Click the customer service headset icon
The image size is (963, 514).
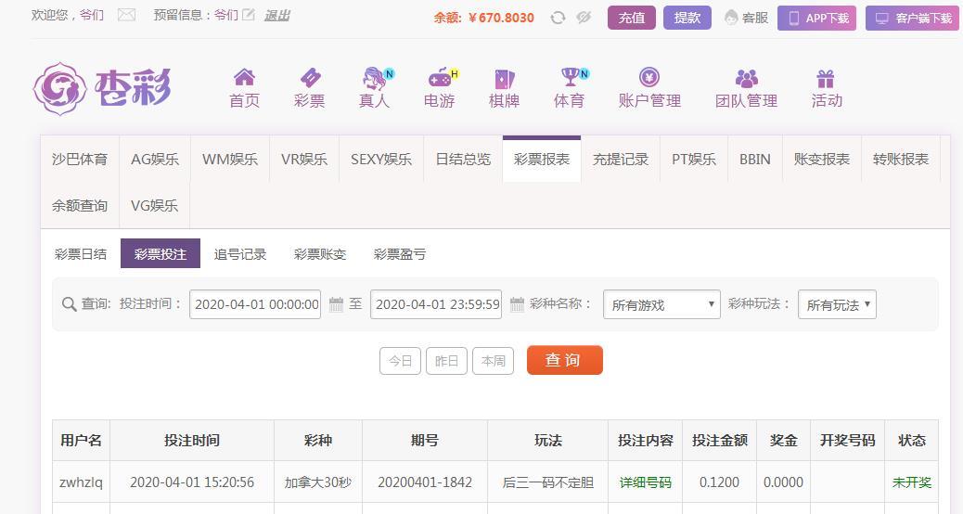(731, 18)
